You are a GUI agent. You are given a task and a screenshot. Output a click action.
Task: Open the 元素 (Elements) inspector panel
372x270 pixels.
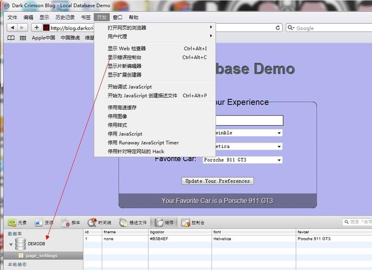tap(17, 222)
